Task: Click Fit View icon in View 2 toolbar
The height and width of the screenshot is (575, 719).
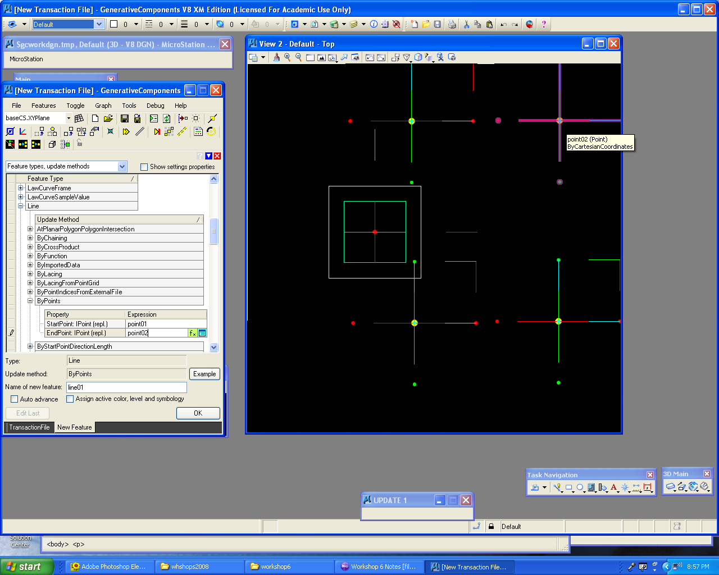Action: coord(321,57)
